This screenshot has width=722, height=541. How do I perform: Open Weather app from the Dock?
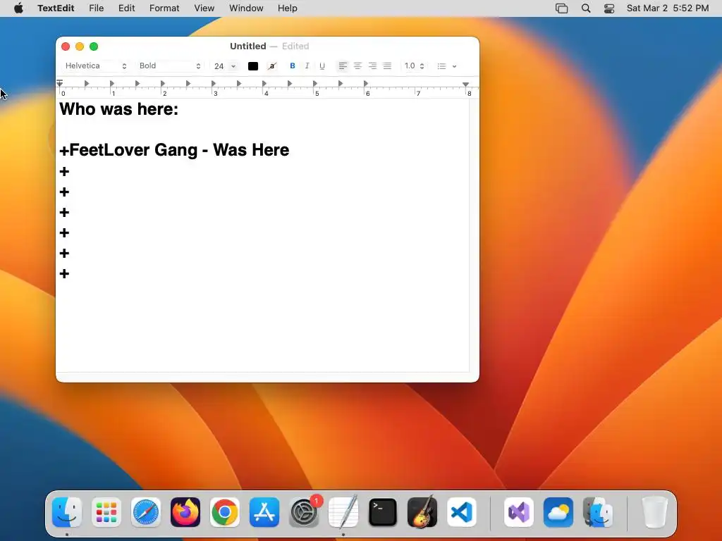[x=558, y=512]
